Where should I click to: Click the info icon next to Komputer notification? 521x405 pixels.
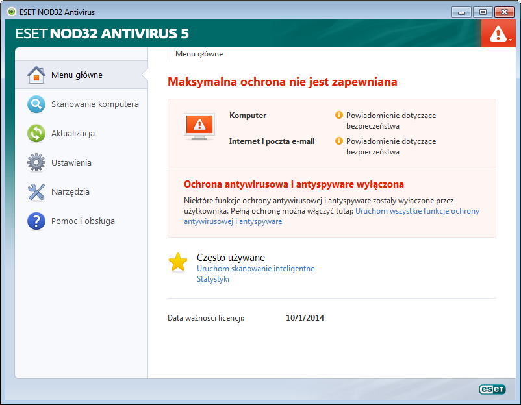pos(339,115)
